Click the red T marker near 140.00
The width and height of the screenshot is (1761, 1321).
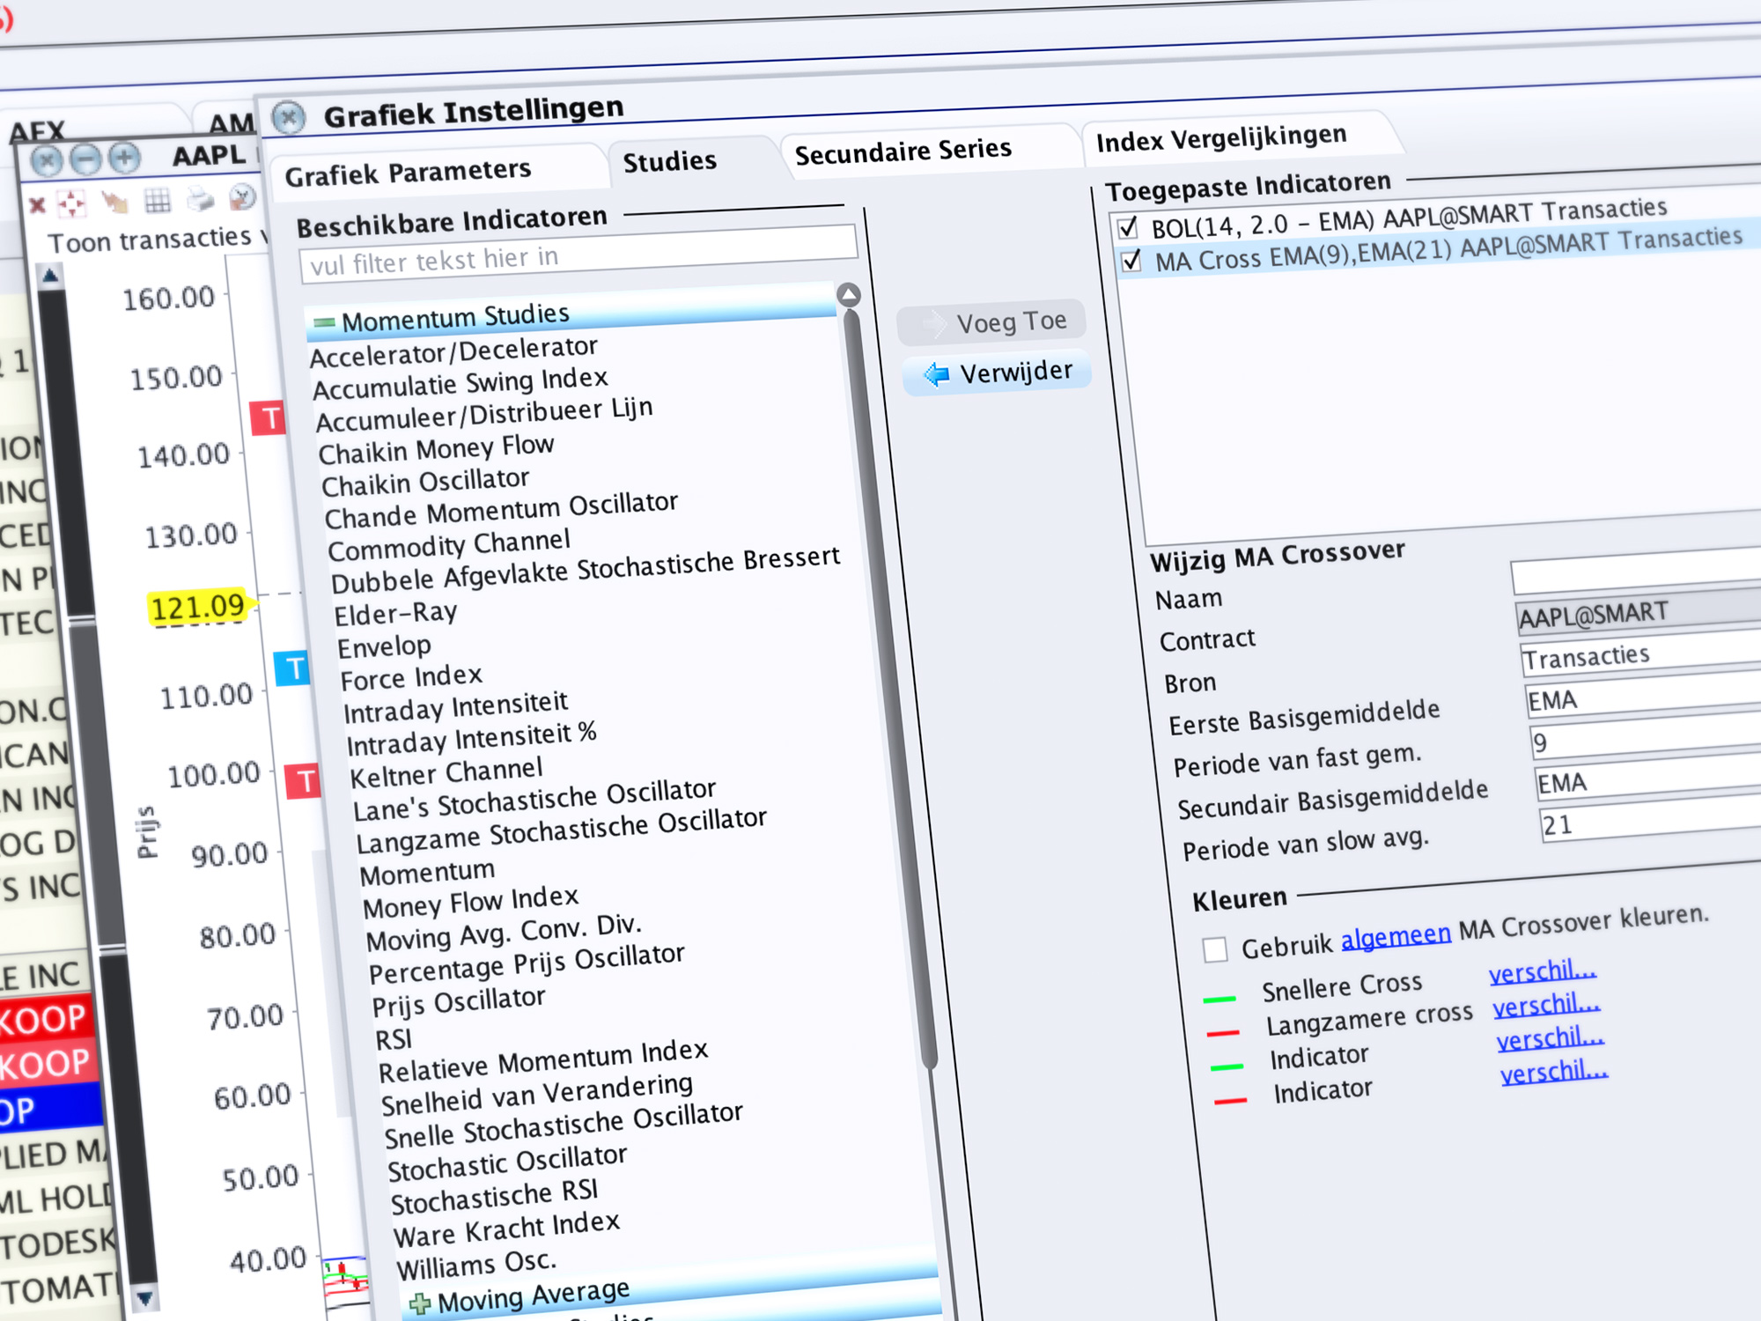pos(269,417)
